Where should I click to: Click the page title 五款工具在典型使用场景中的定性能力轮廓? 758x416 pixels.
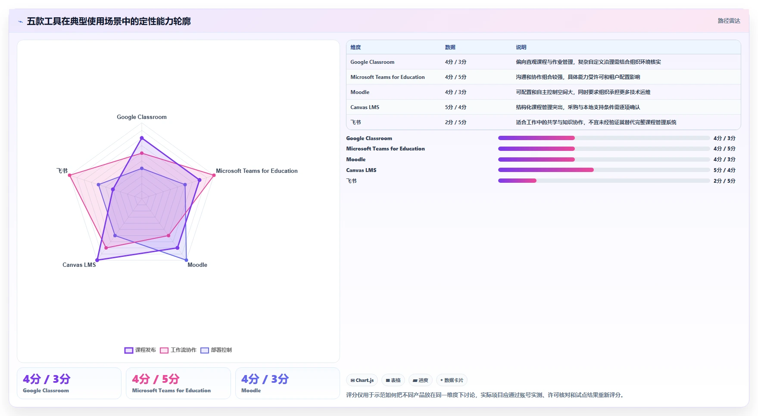click(109, 22)
